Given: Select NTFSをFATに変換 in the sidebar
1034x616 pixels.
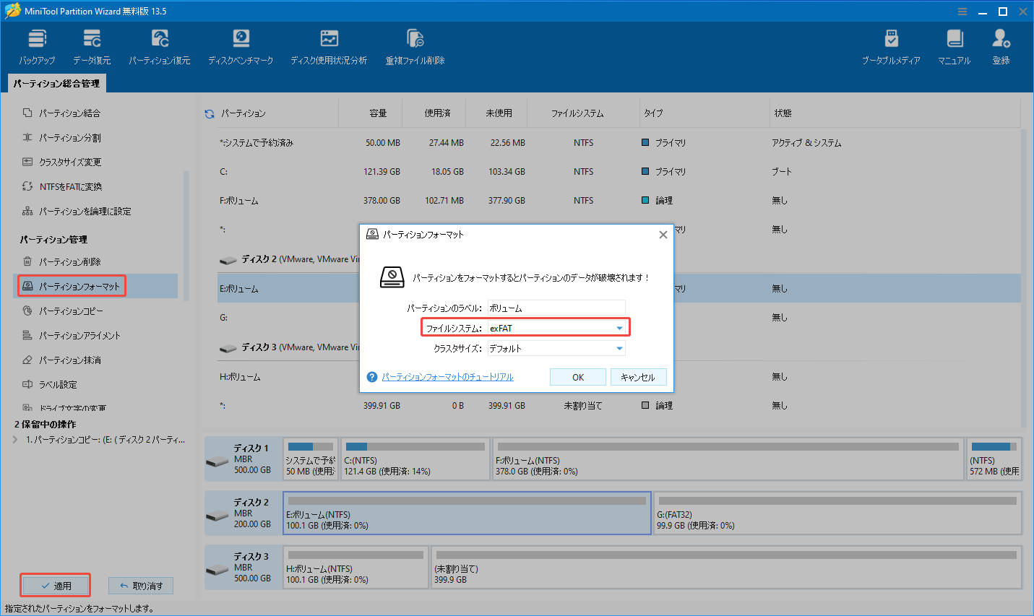Looking at the screenshot, I should tap(72, 186).
